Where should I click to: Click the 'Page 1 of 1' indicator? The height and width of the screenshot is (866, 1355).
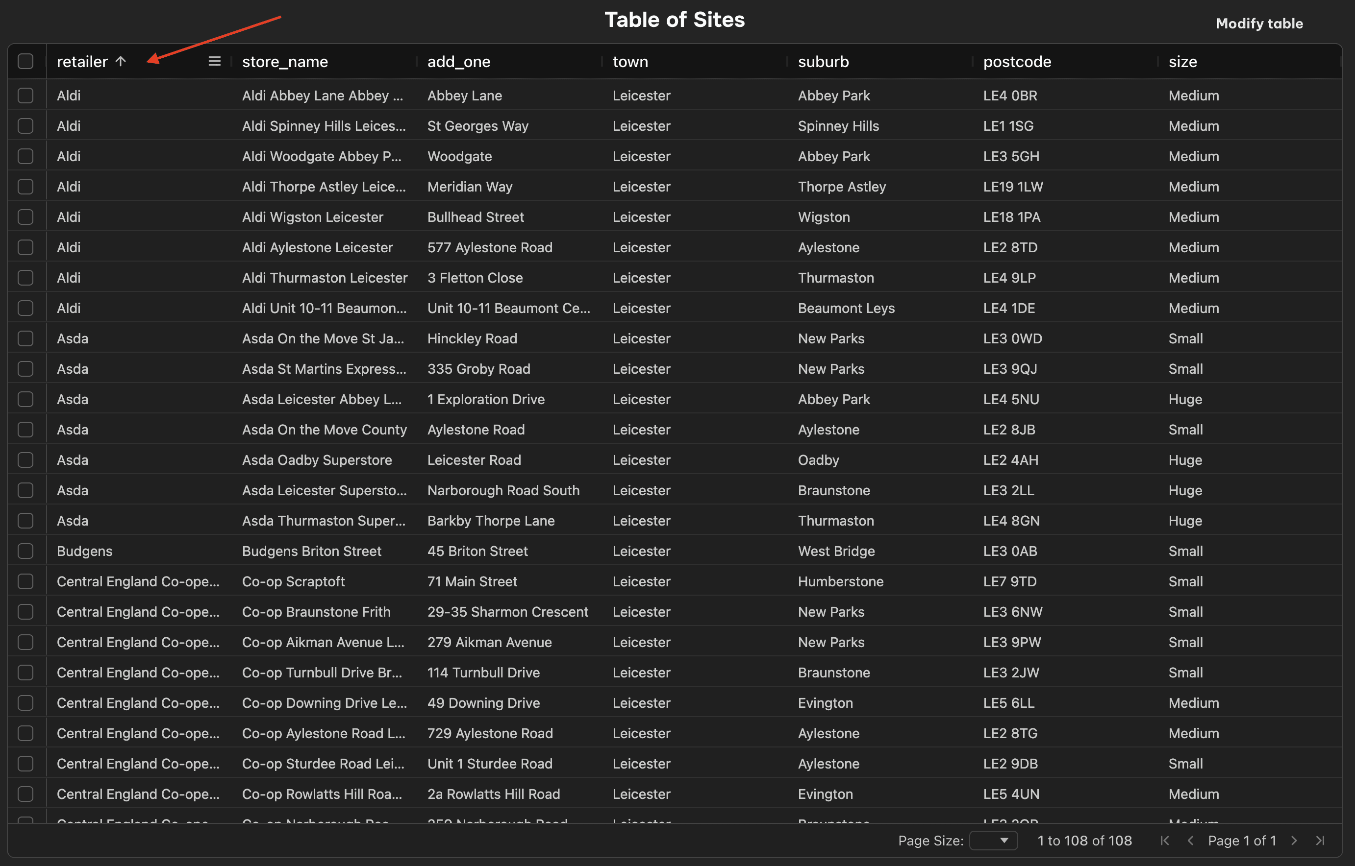pyautogui.click(x=1242, y=840)
